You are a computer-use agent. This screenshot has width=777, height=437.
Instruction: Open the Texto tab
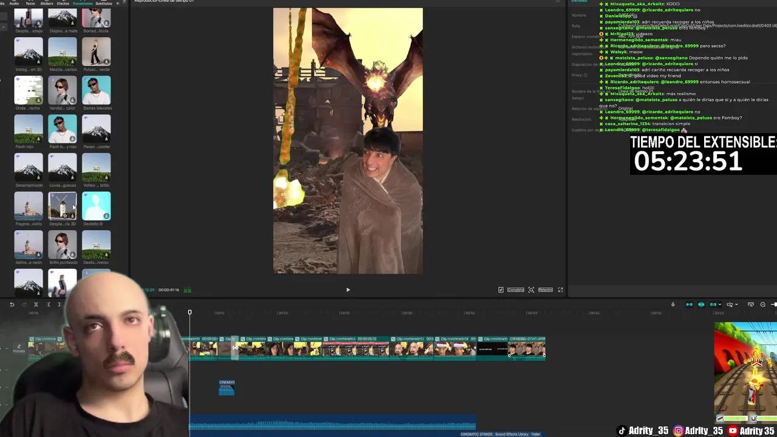click(x=30, y=4)
